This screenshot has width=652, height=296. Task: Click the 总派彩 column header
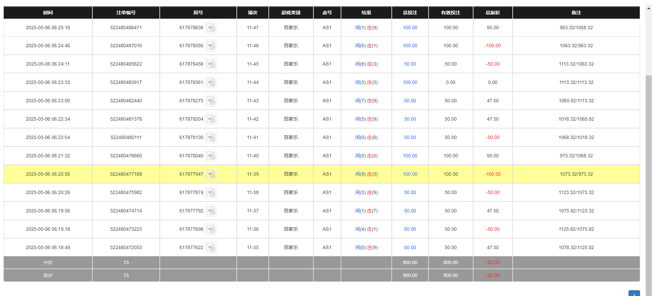pos(493,13)
